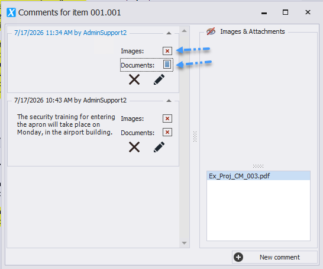The width and height of the screenshot is (323, 269).
Task: Click the comments scrollbar down arrow
Action: click(x=185, y=243)
